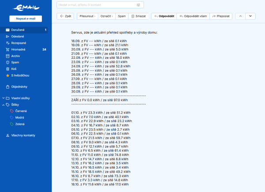The image size is (265, 192).
Task: Click the Doručené unread badge 1
Action: (45, 30)
